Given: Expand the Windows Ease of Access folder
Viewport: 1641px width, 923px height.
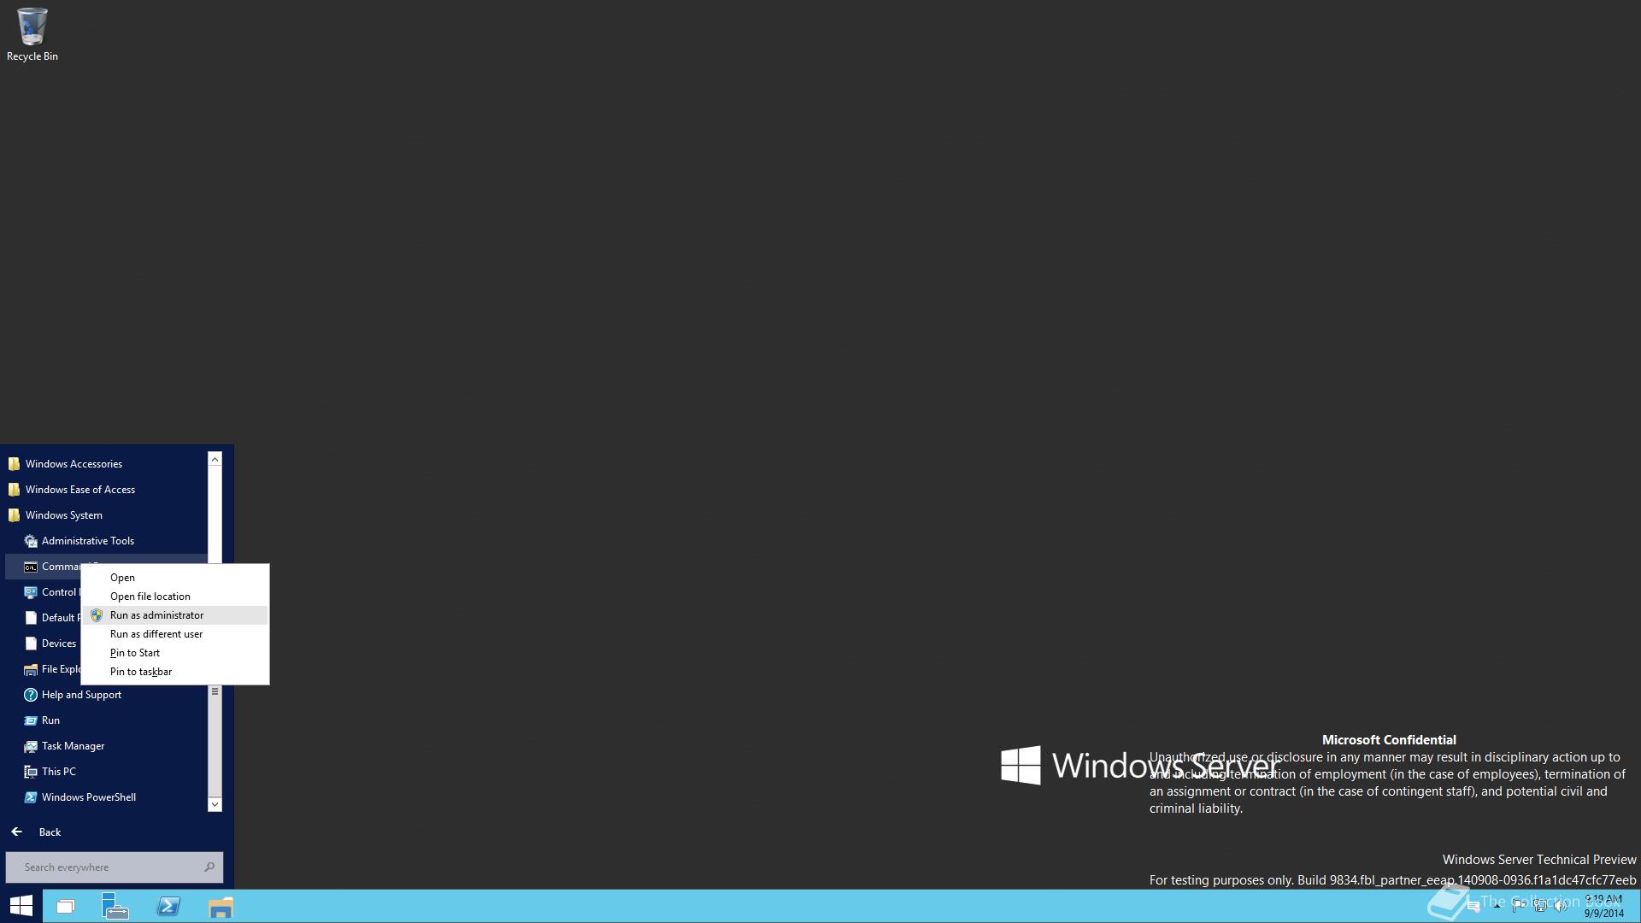Looking at the screenshot, I should tap(106, 490).
